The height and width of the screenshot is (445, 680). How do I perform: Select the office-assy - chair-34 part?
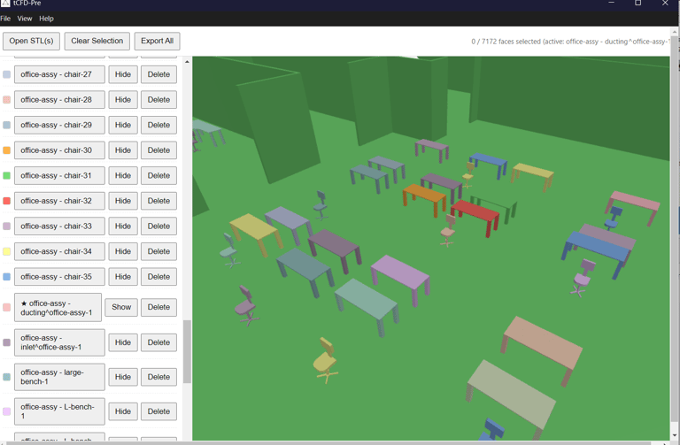(59, 251)
